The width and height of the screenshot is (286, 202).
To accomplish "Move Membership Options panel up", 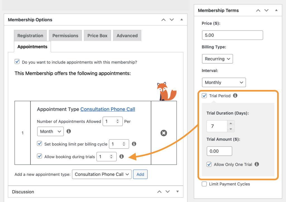I will (x=163, y=20).
